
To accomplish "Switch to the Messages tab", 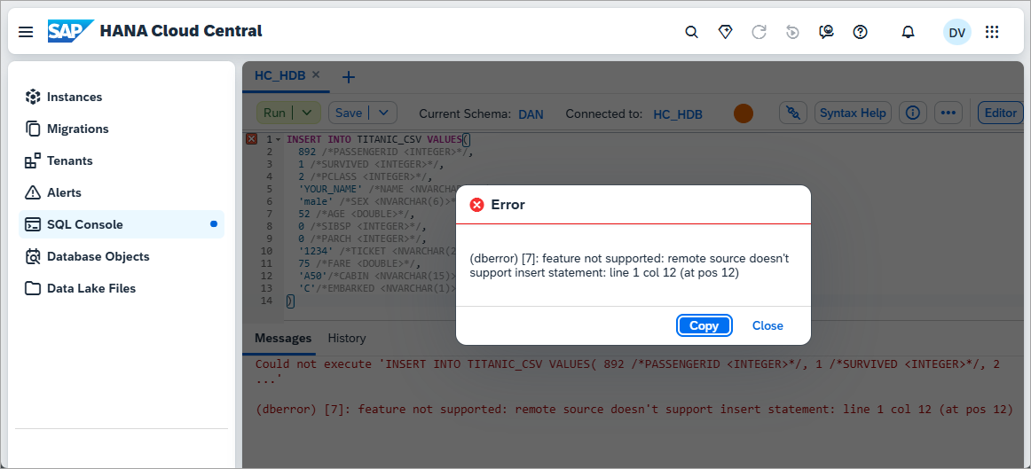I will [x=283, y=339].
